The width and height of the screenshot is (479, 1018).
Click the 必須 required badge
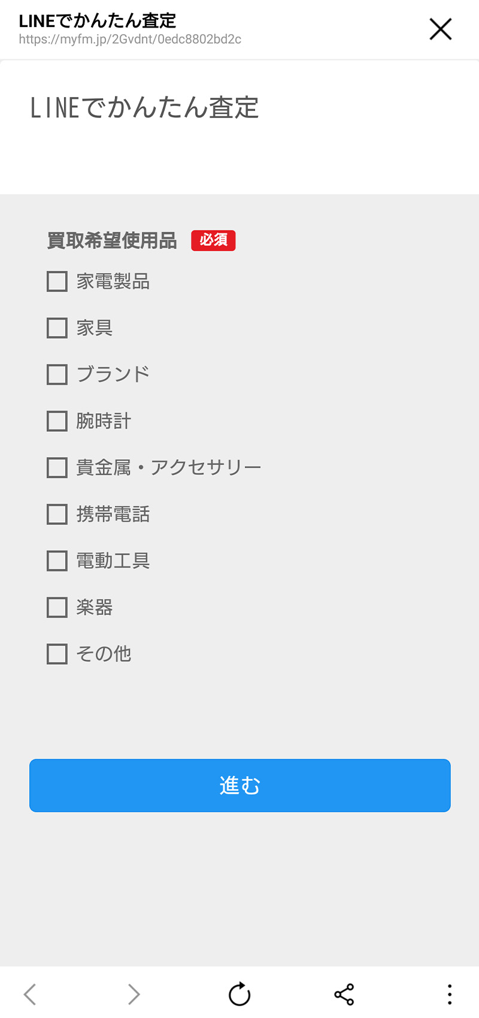point(213,240)
